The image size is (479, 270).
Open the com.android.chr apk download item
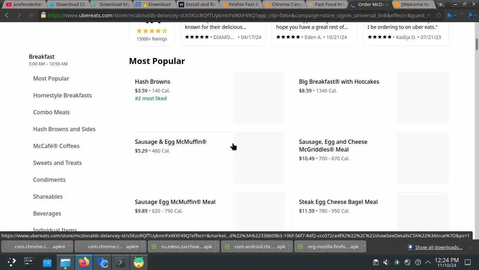255,246
